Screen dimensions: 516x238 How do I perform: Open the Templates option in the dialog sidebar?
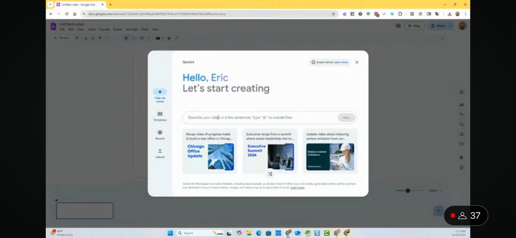(x=160, y=116)
